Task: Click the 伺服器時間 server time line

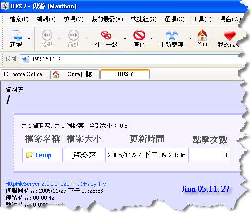Action: pyautogui.click(x=54, y=191)
